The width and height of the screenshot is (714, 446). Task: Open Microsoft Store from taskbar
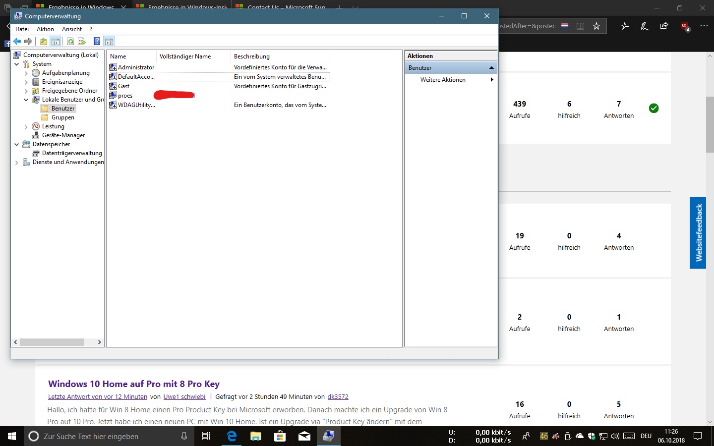pos(280,436)
